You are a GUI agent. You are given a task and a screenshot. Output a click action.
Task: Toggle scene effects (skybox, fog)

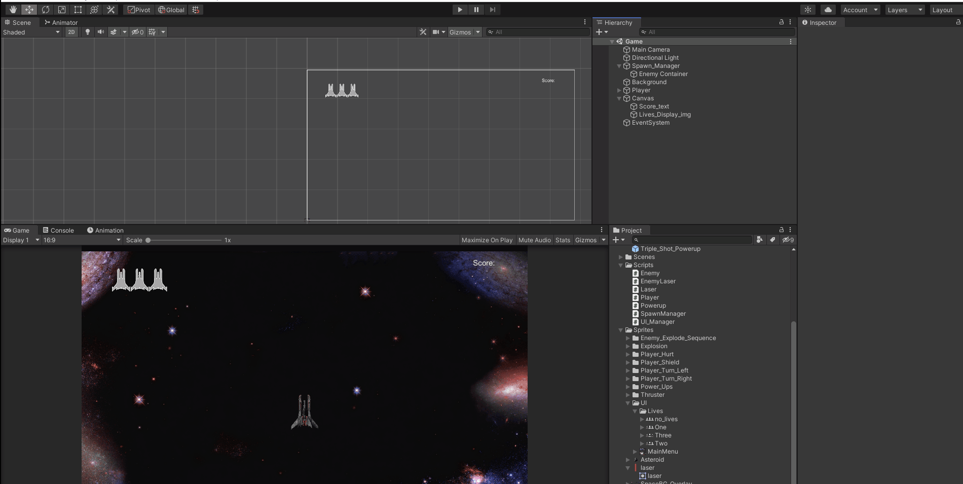pyautogui.click(x=114, y=32)
